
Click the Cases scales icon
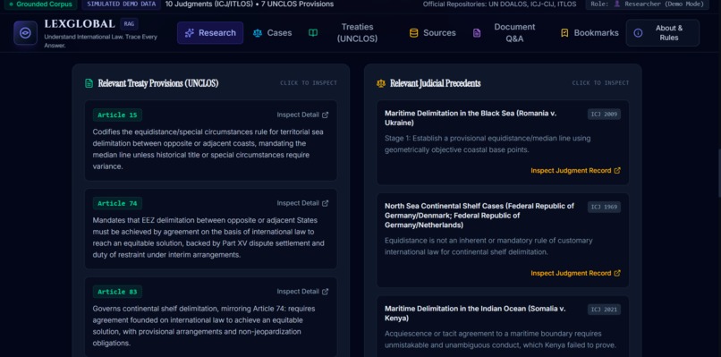pyautogui.click(x=258, y=33)
